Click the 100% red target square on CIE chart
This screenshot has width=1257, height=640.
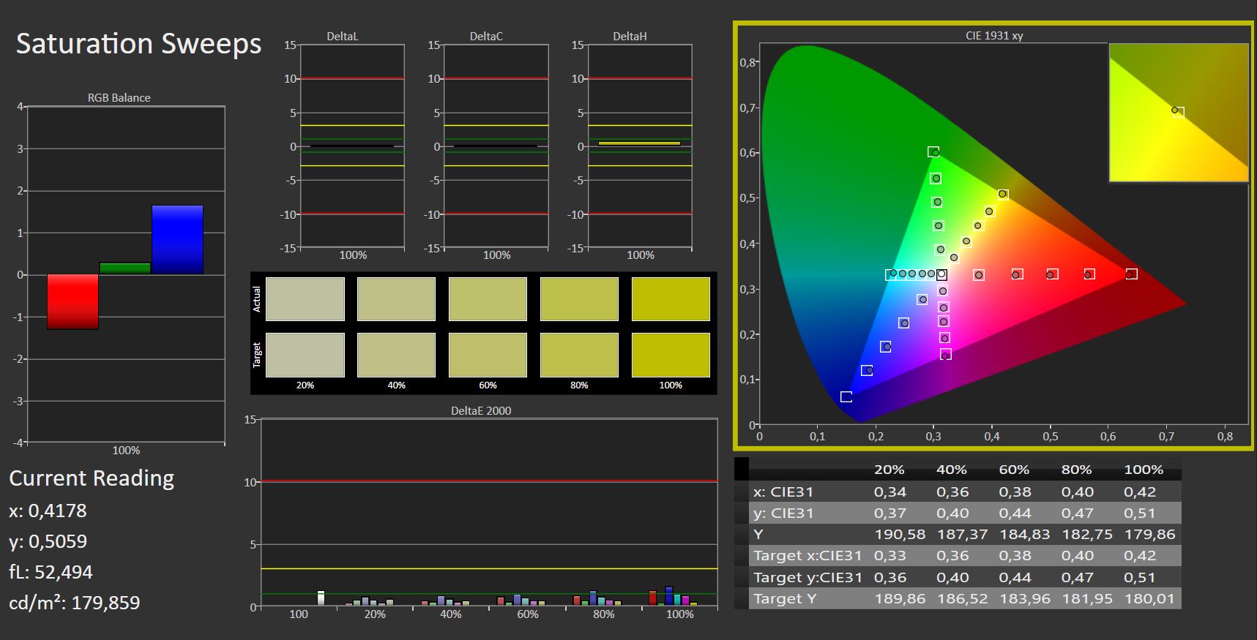coord(1131,274)
